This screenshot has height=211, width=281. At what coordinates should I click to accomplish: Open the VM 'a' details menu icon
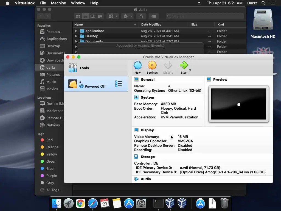coord(119,84)
